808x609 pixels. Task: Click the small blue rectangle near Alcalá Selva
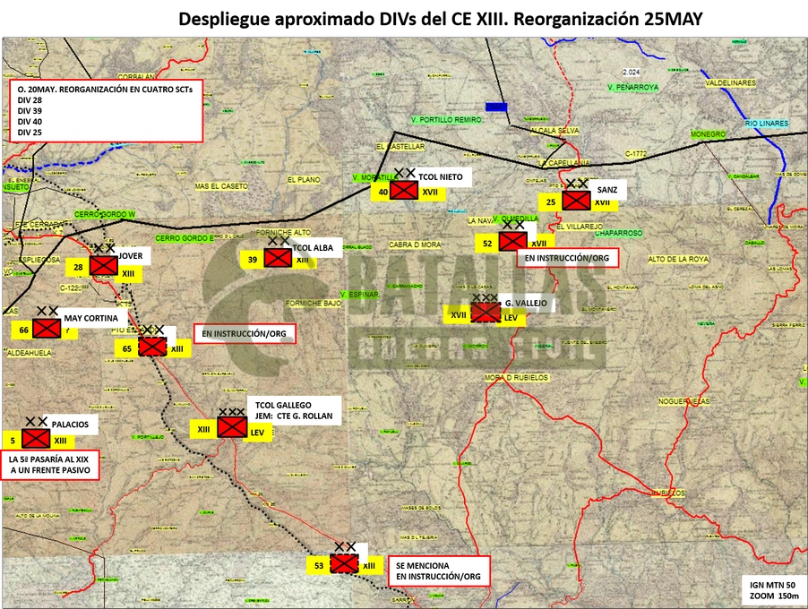[496, 107]
